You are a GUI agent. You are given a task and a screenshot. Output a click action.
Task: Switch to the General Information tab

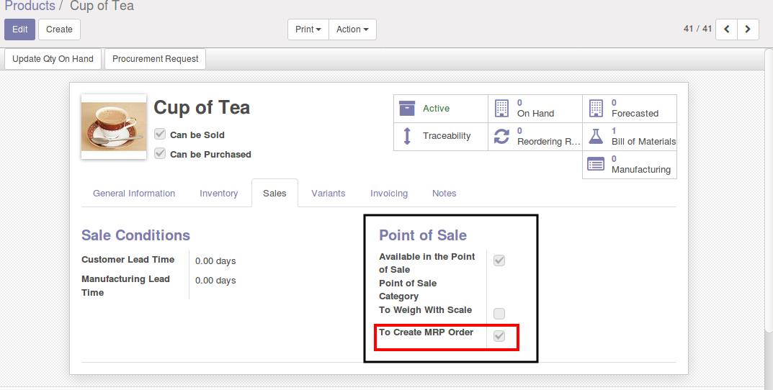134,194
